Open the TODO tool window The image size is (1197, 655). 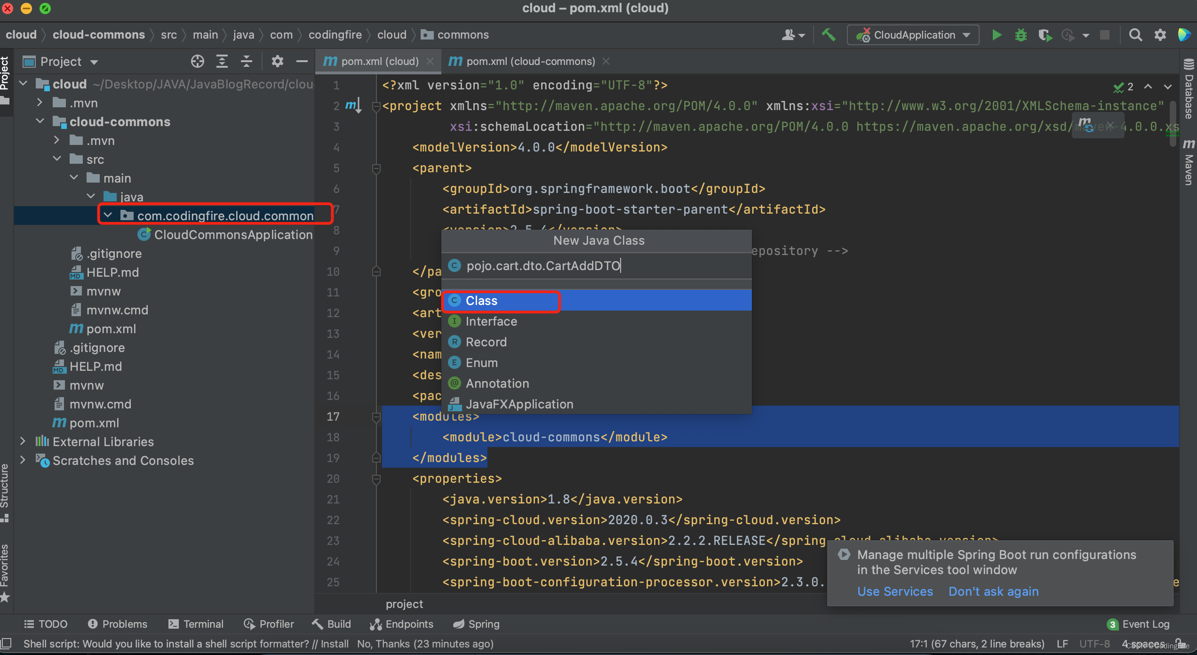46,624
